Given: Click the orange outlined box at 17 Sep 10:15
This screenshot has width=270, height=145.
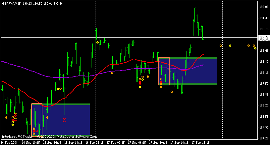Looking at the screenshot, I should point(164,71).
